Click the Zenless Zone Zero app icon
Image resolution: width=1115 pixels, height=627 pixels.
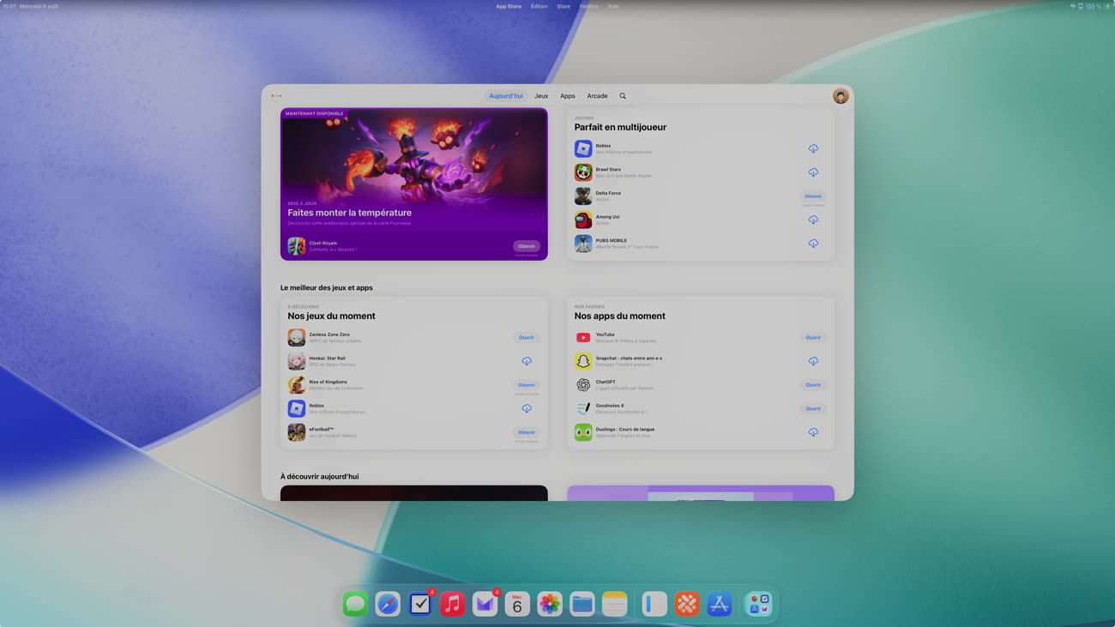297,338
